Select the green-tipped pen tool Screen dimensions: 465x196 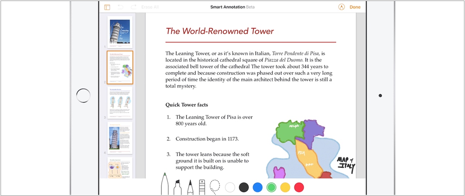165,185
